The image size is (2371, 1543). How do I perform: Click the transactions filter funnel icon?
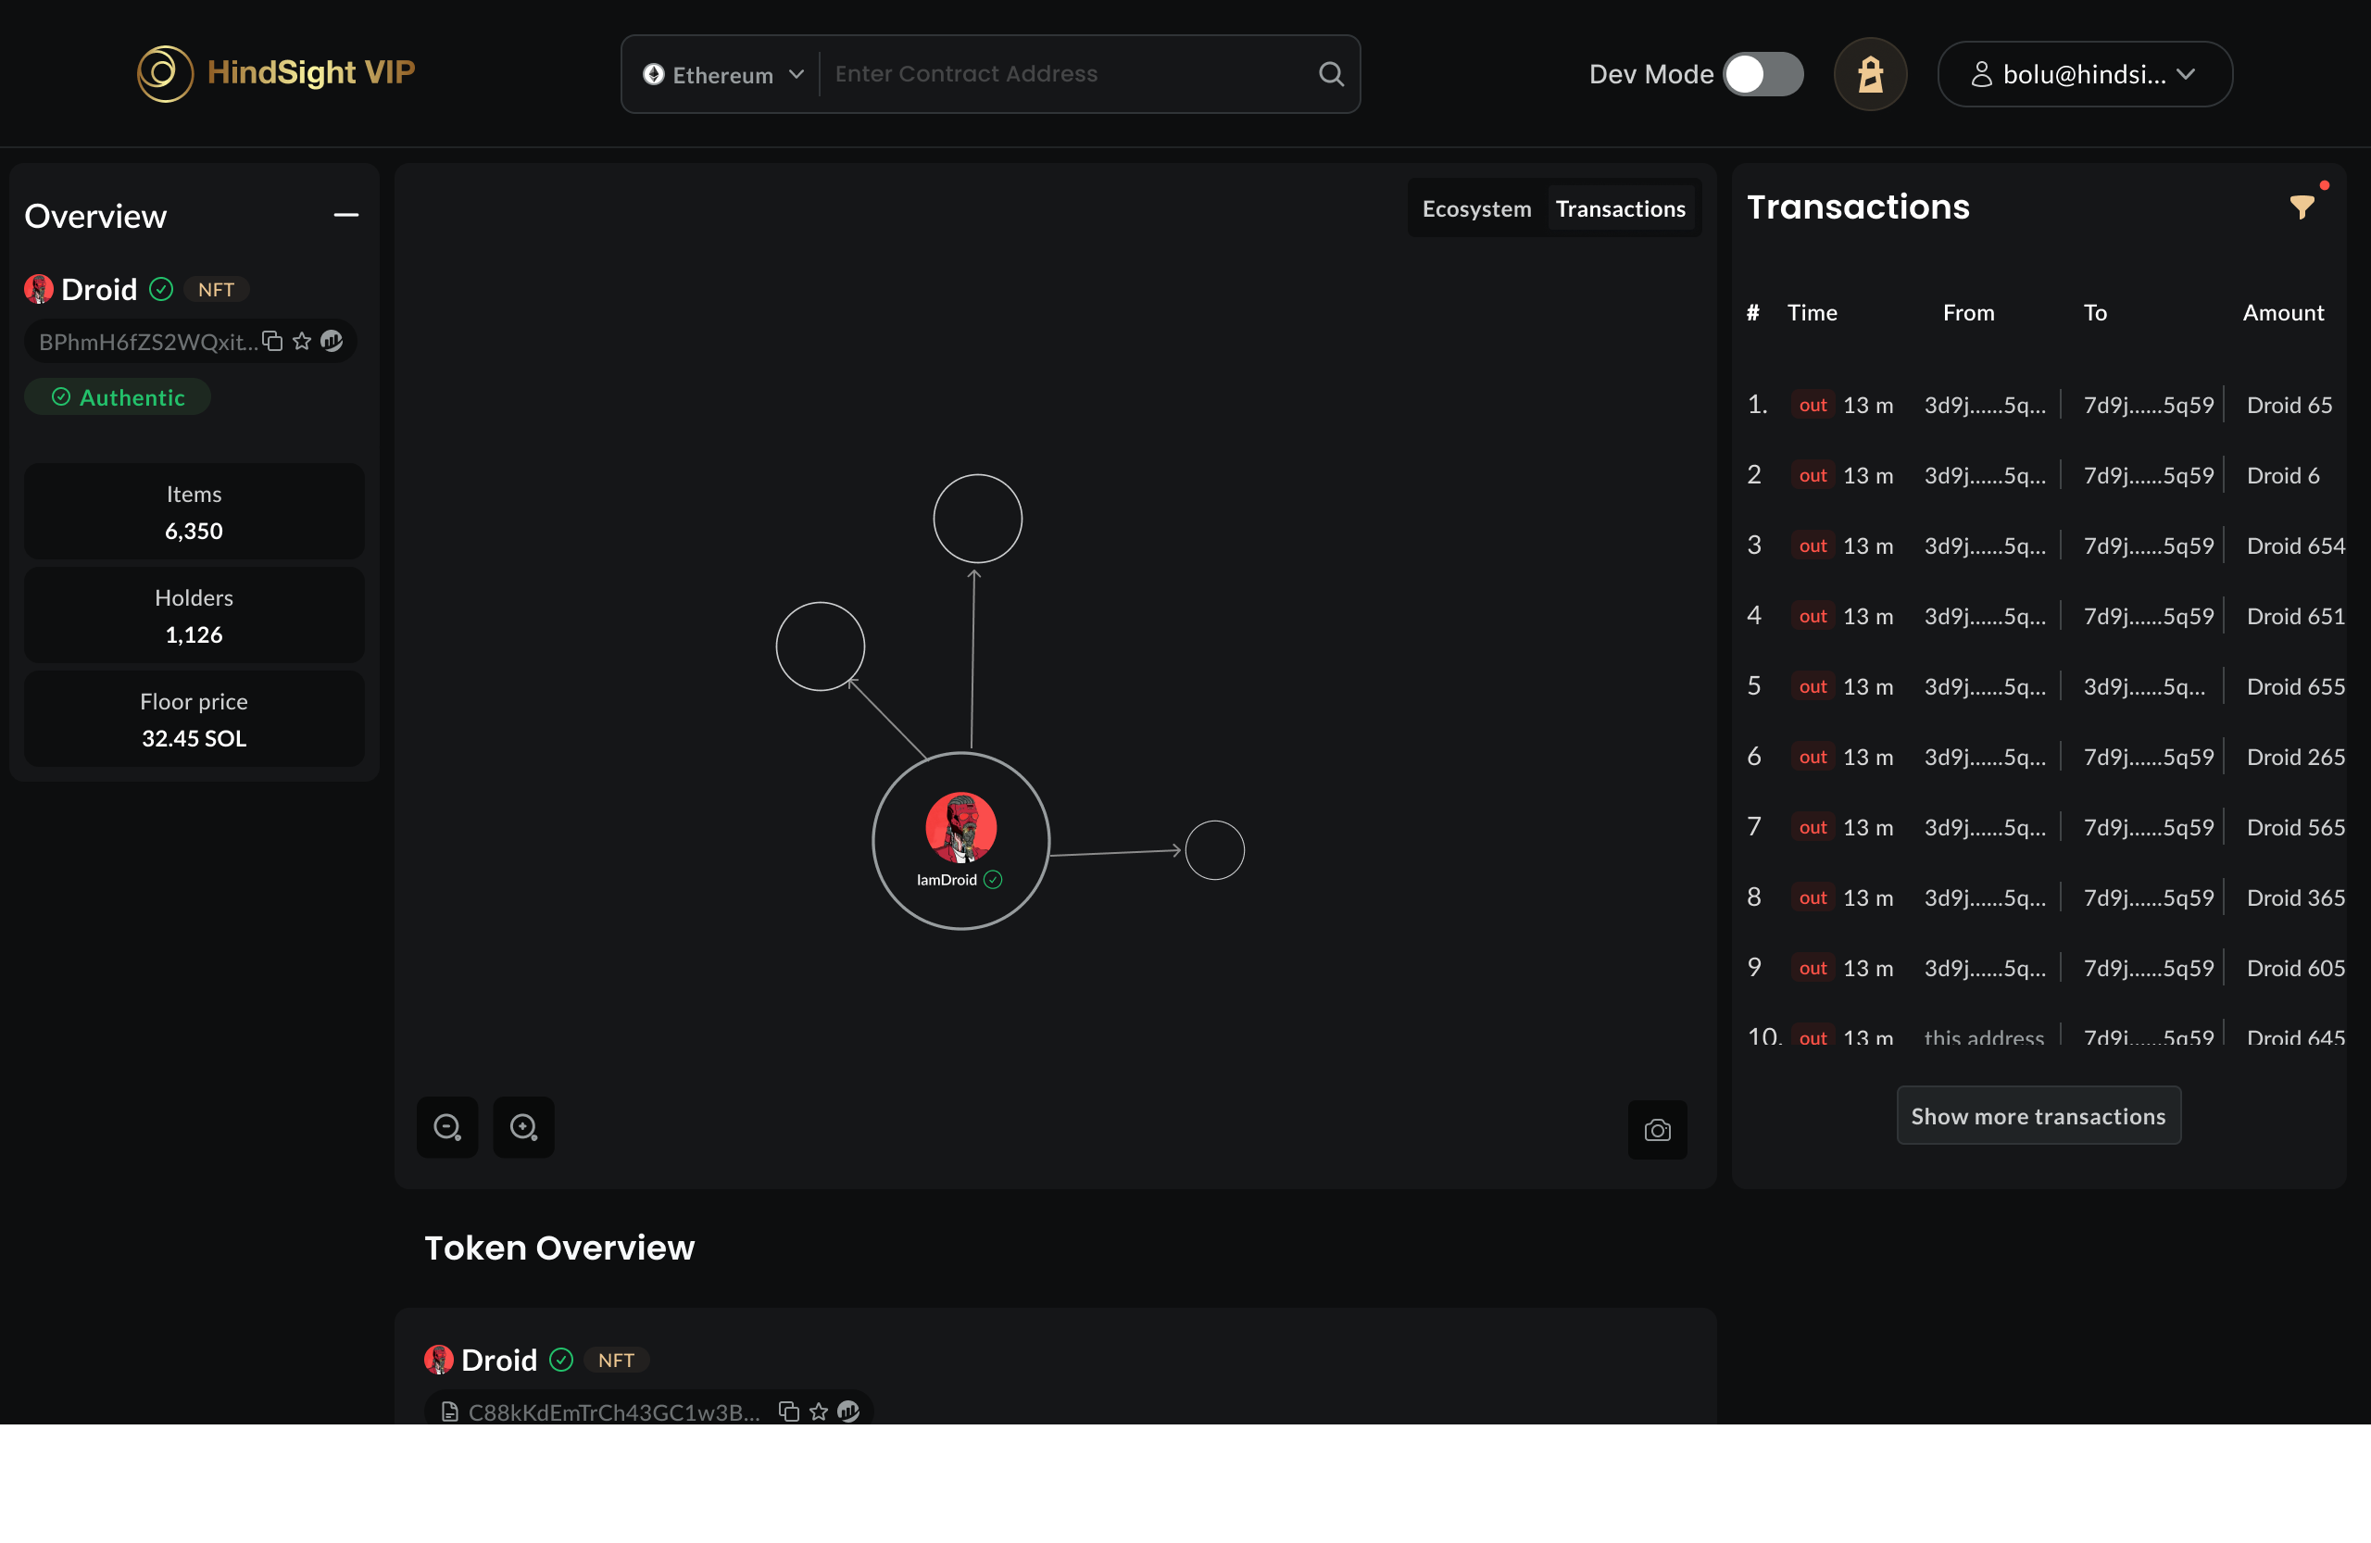[2302, 207]
